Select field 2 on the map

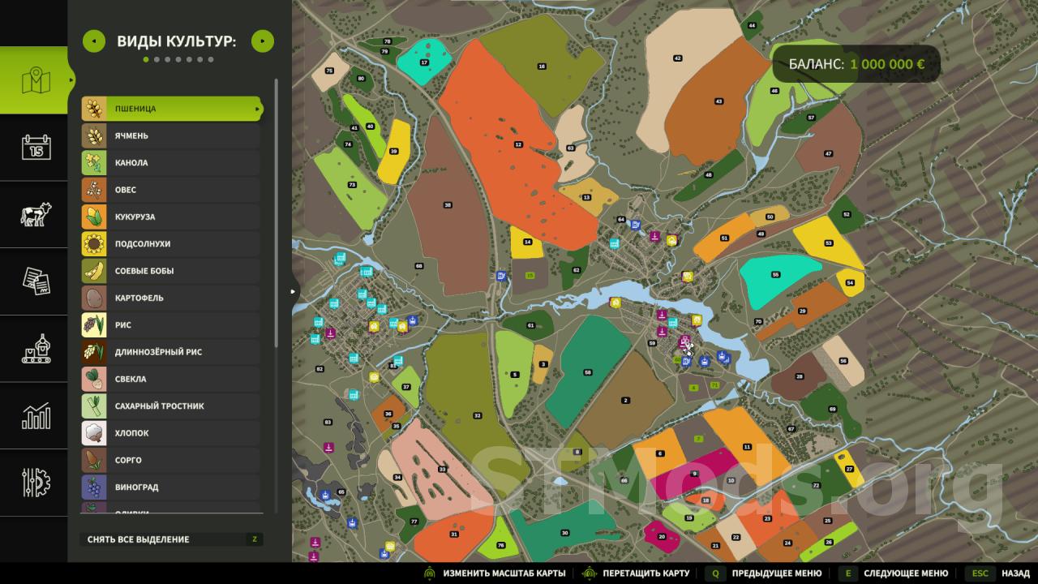tap(625, 400)
